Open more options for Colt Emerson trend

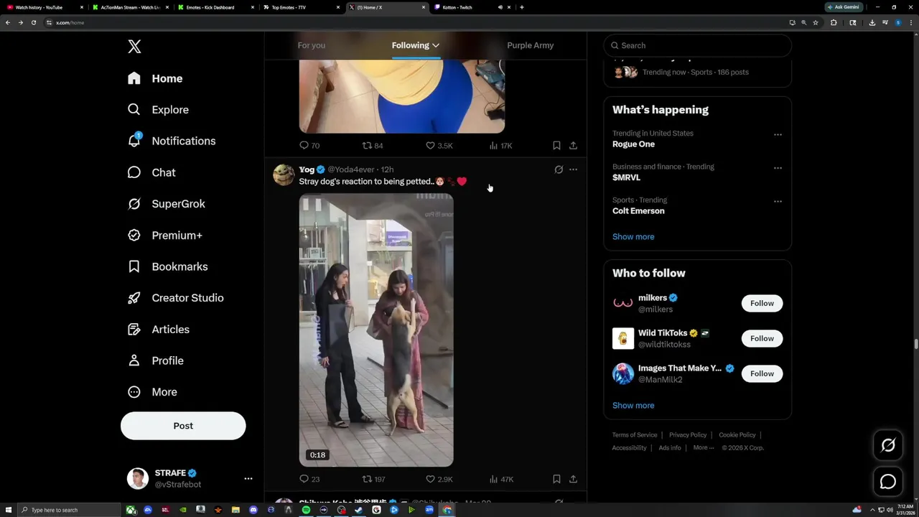point(778,202)
